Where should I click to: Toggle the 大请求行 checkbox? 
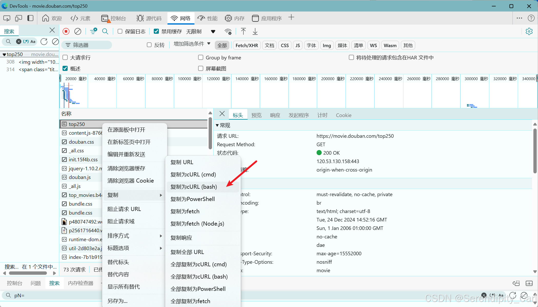click(65, 57)
